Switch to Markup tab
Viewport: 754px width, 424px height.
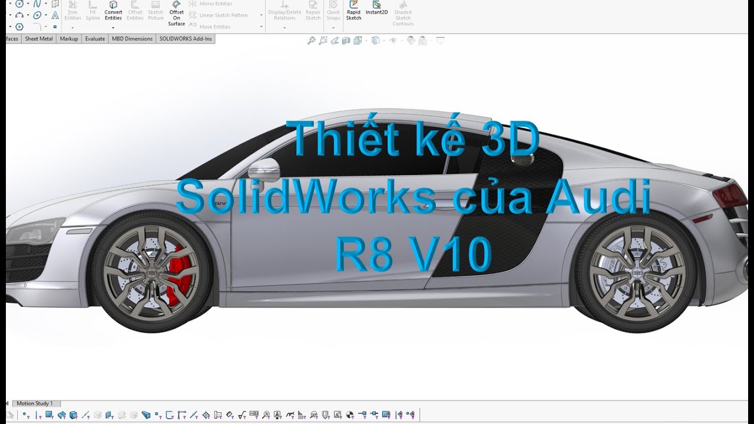coord(69,39)
